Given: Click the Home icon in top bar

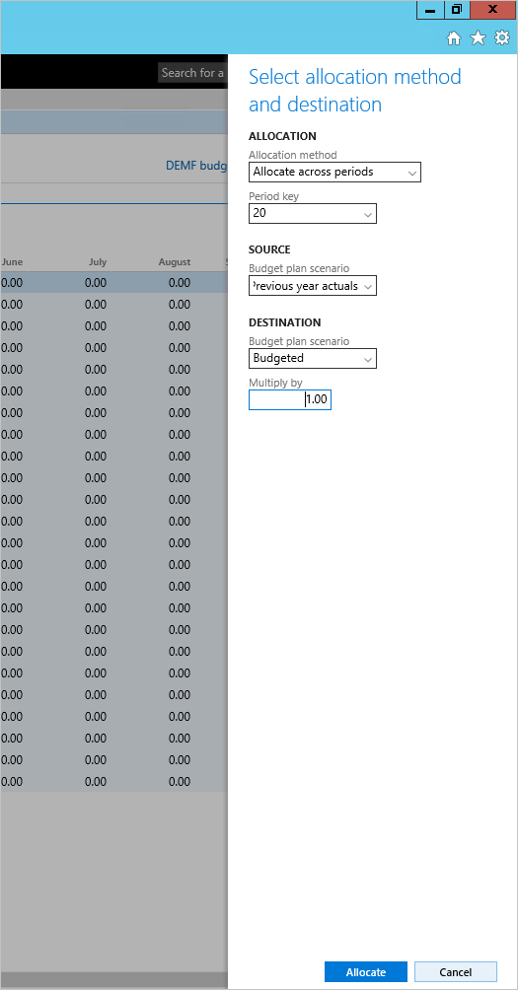Looking at the screenshot, I should click(454, 38).
